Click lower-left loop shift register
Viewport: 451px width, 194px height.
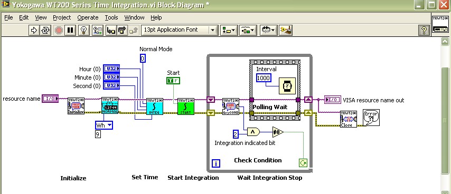(x=211, y=113)
